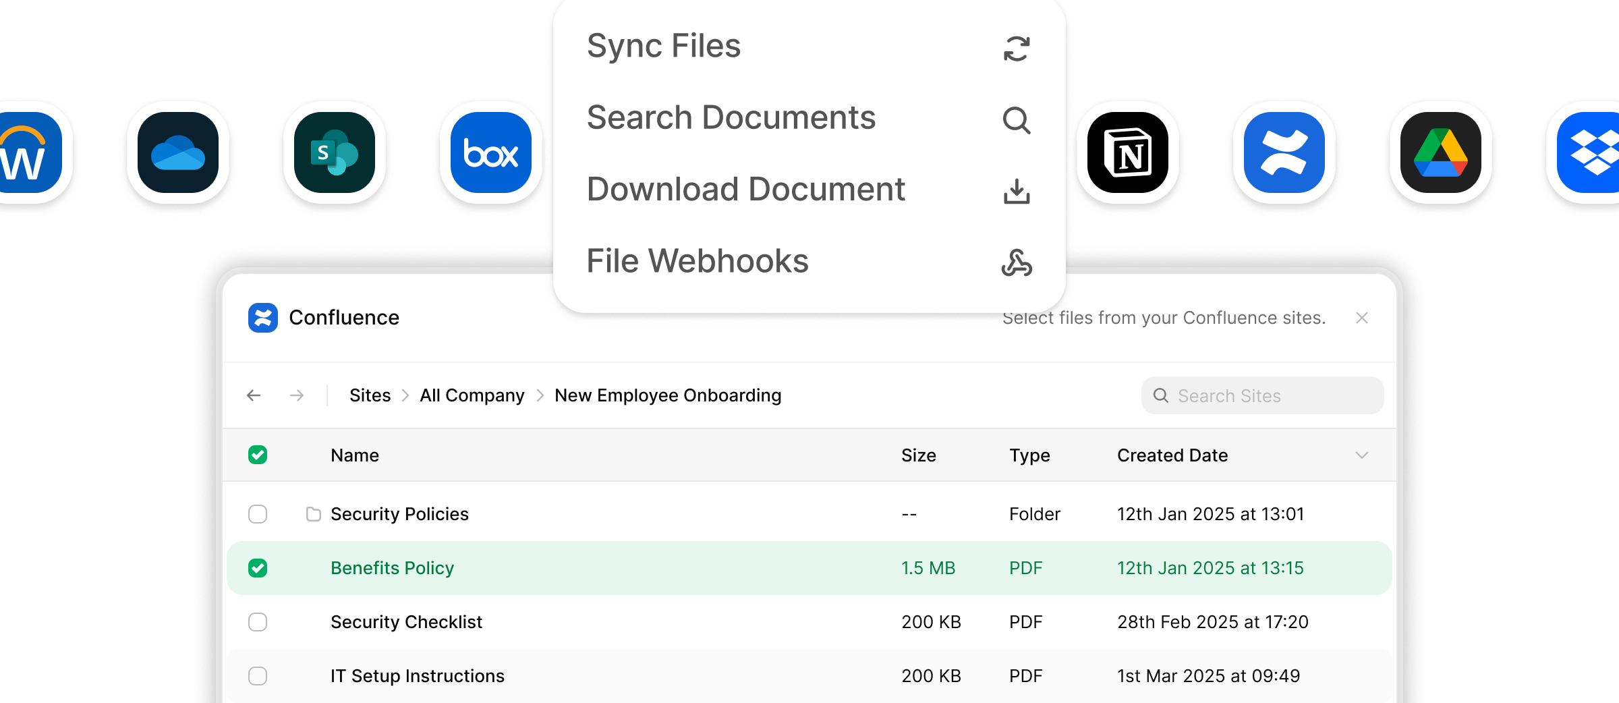Toggle the select-all checkbox in the header
Viewport: 1619px width, 703px height.
click(258, 455)
